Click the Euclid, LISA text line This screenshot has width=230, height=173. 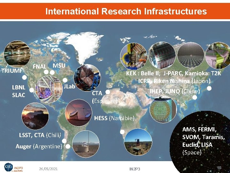coord(197,144)
